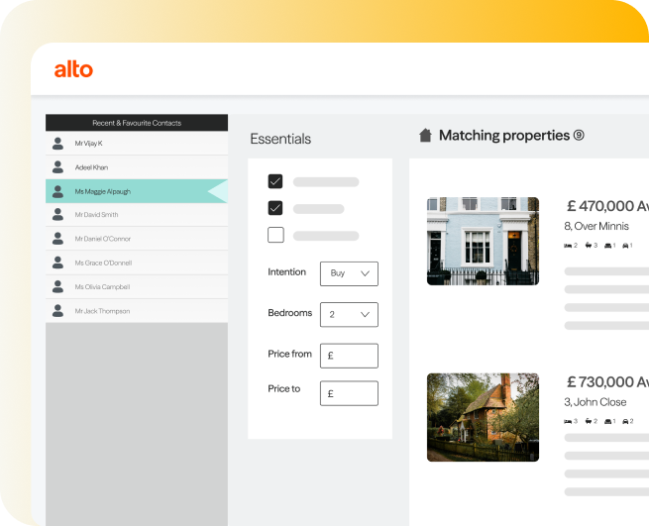Select Mr Daniel O'Connor from contacts

(103, 239)
